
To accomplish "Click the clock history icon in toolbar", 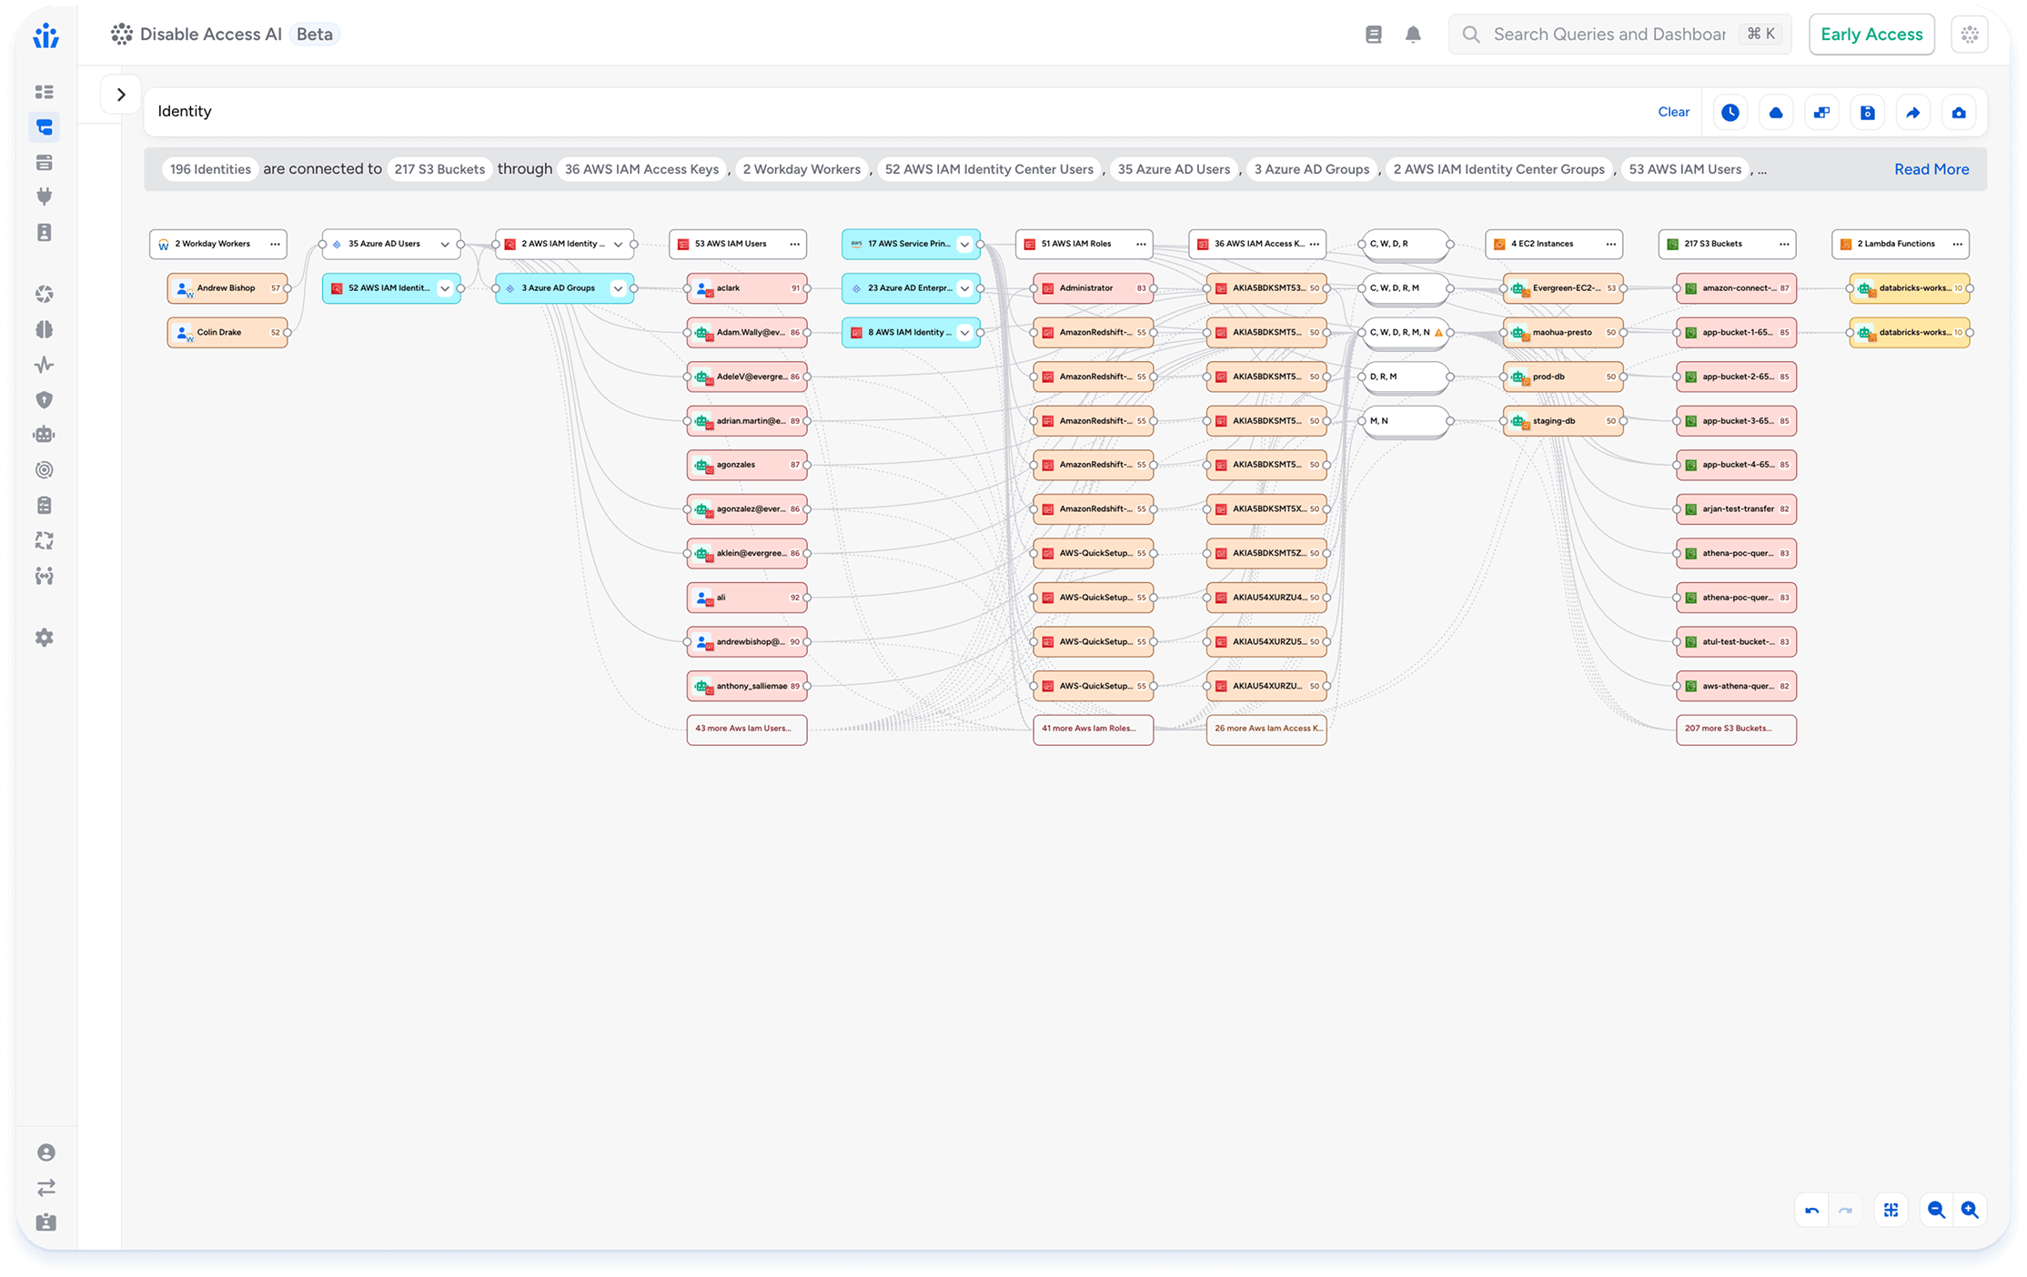I will (x=1730, y=113).
